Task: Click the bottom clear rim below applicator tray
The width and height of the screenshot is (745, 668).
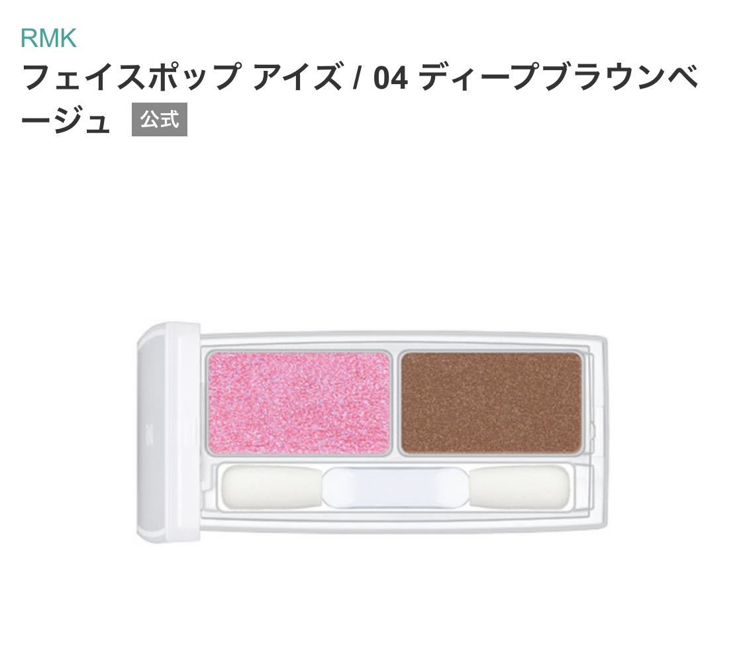Action: pos(403,522)
